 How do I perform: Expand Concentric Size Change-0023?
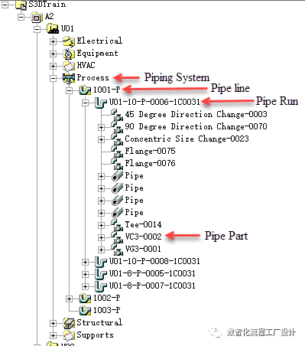pyautogui.click(x=101, y=139)
